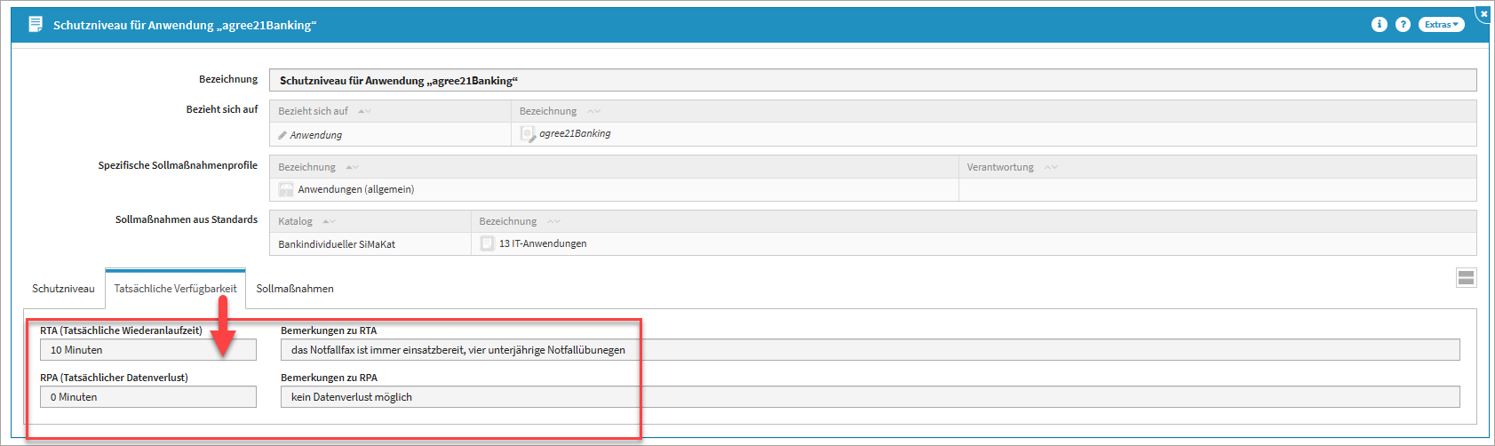Click the document icon beside dialog title
This screenshot has width=1495, height=446.
[36, 25]
